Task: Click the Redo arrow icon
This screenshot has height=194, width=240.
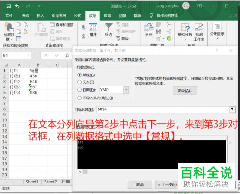Action: tap(28, 6)
